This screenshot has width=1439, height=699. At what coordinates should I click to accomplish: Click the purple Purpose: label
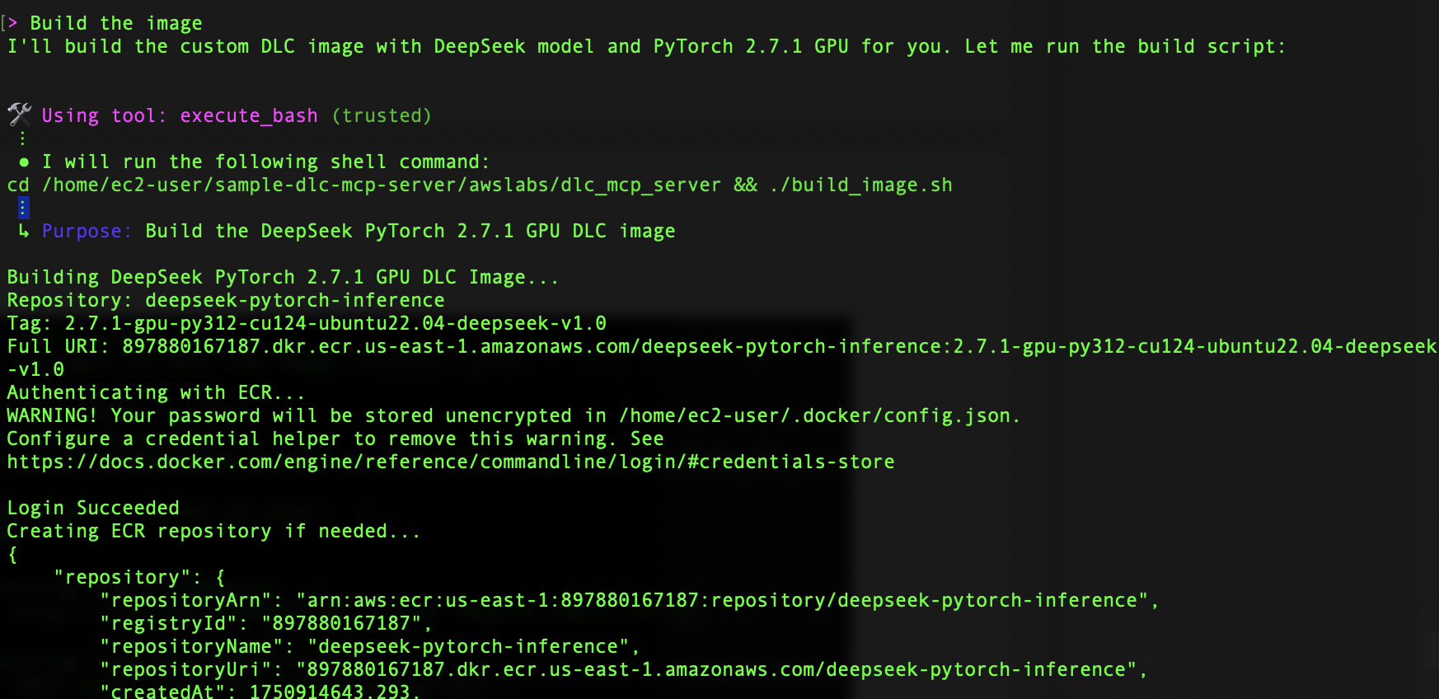87,232
